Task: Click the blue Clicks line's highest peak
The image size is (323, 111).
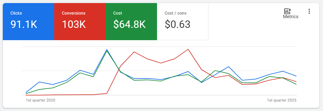Action: [x=107, y=49]
